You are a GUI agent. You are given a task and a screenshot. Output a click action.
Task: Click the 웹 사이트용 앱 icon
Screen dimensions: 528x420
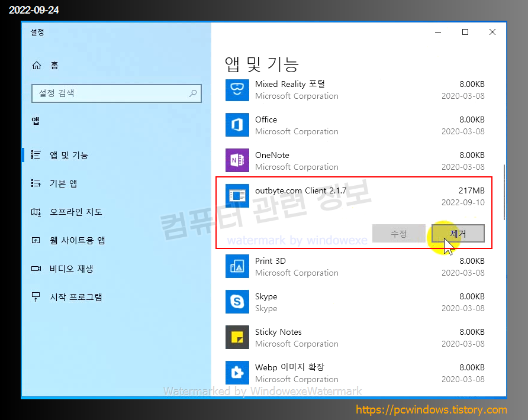36,240
